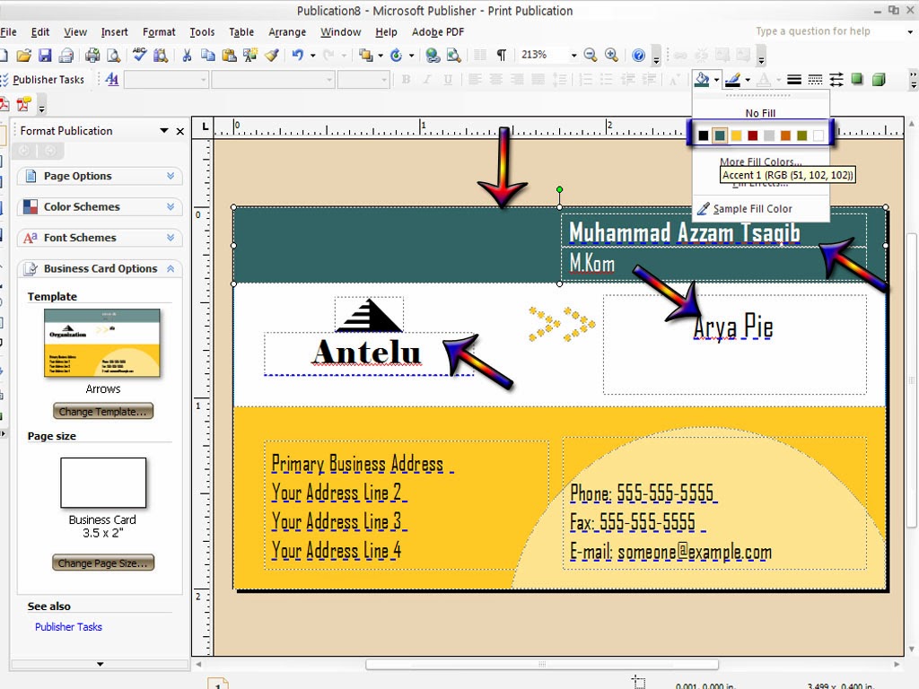Open the Arrange menu
This screenshot has width=919, height=689.
[x=287, y=31]
